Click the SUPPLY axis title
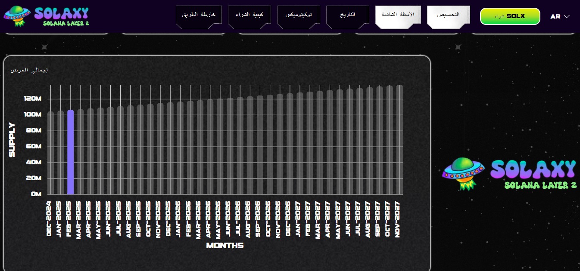This screenshot has height=271, width=580. pyautogui.click(x=12, y=140)
